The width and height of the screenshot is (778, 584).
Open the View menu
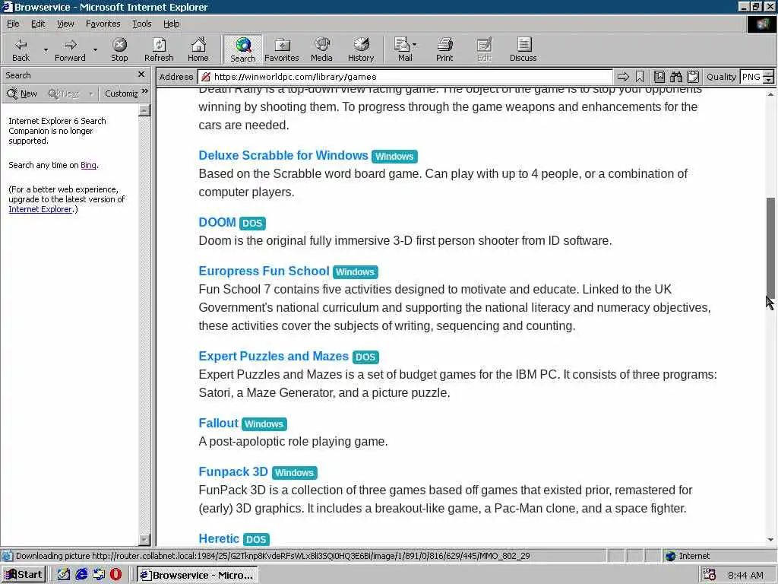click(x=65, y=24)
